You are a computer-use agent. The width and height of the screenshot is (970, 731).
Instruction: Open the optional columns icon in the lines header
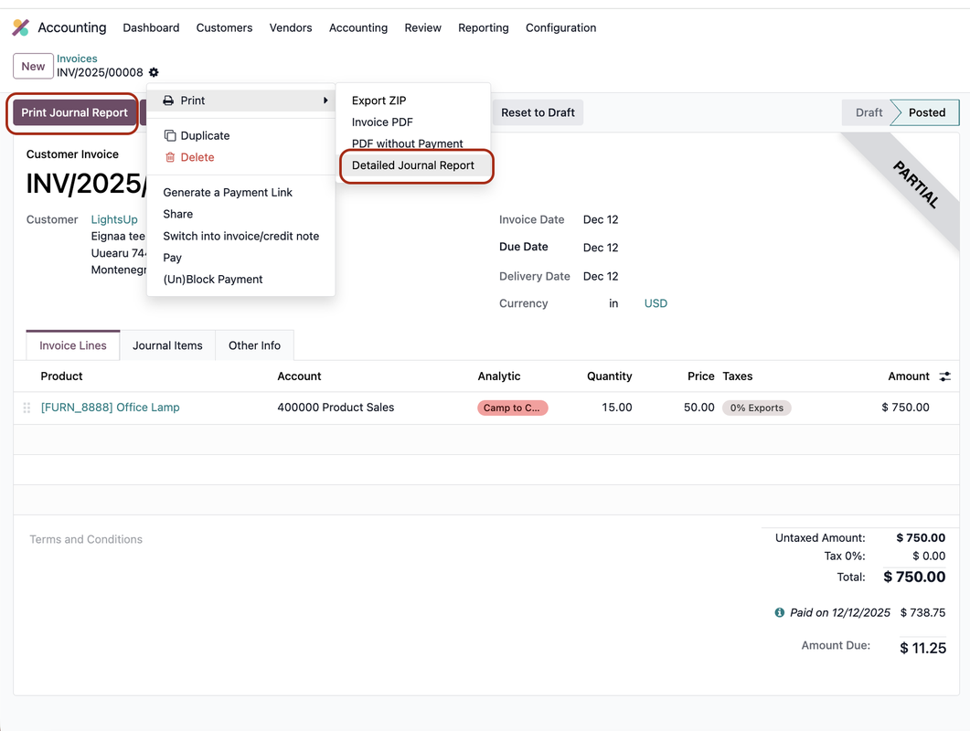pyautogui.click(x=945, y=376)
